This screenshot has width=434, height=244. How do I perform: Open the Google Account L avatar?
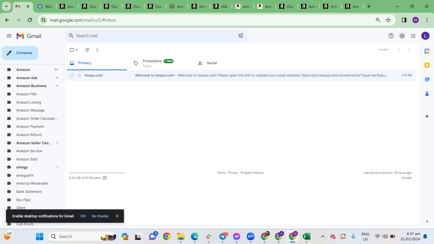point(425,36)
